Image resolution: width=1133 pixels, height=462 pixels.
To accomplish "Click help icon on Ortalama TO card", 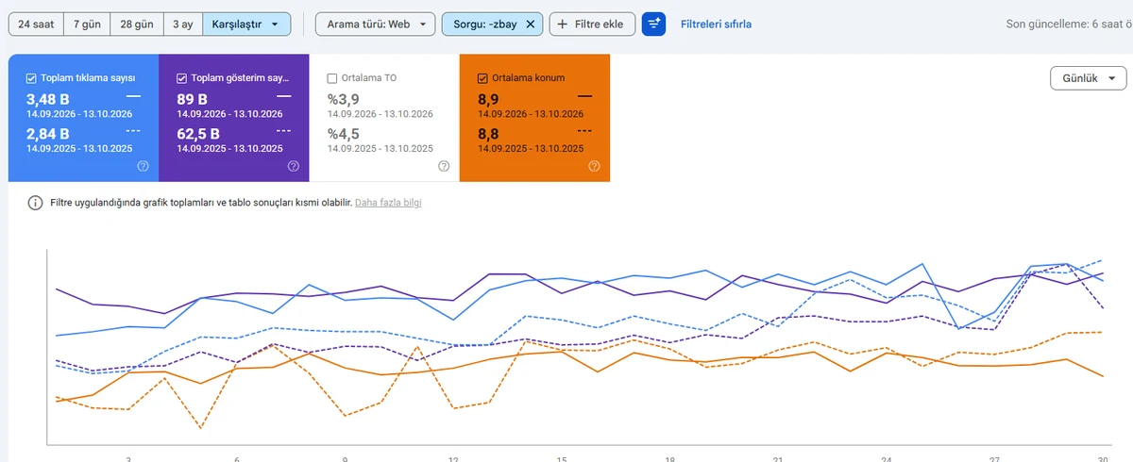I will pos(444,166).
